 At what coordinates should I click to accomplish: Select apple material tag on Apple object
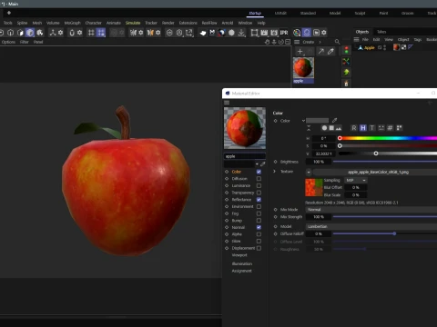[x=396, y=47]
